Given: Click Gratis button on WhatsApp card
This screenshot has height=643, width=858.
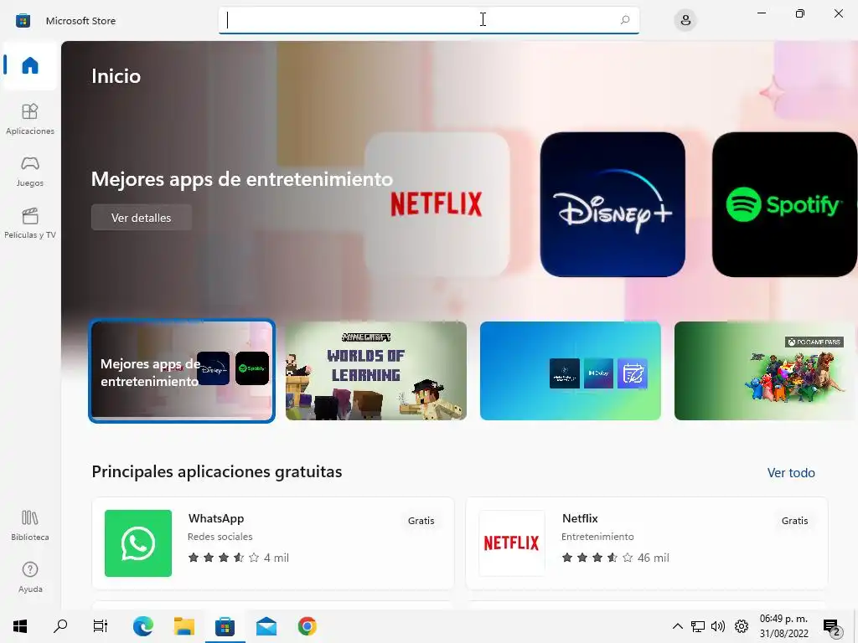Looking at the screenshot, I should pos(421,521).
